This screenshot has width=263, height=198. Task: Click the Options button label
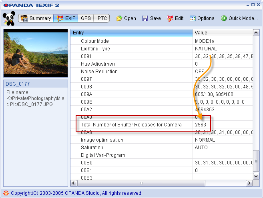point(206,18)
